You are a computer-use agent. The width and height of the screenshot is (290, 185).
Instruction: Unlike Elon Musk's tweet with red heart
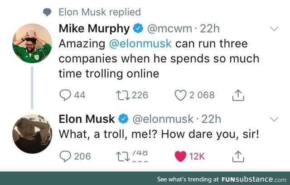tap(181, 156)
